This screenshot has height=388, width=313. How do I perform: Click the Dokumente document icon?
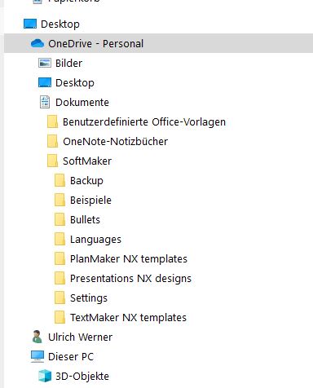coord(45,102)
